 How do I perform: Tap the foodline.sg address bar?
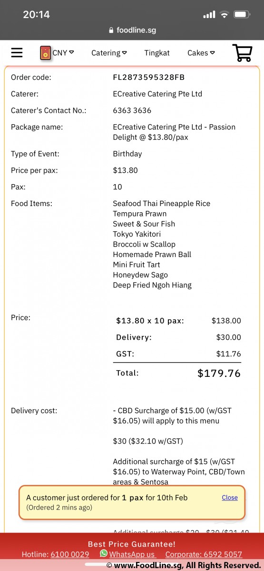click(132, 30)
